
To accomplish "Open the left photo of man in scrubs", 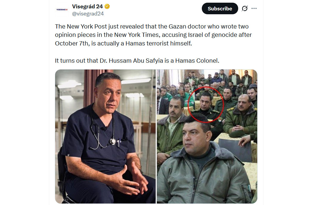I will [x=106, y=136].
